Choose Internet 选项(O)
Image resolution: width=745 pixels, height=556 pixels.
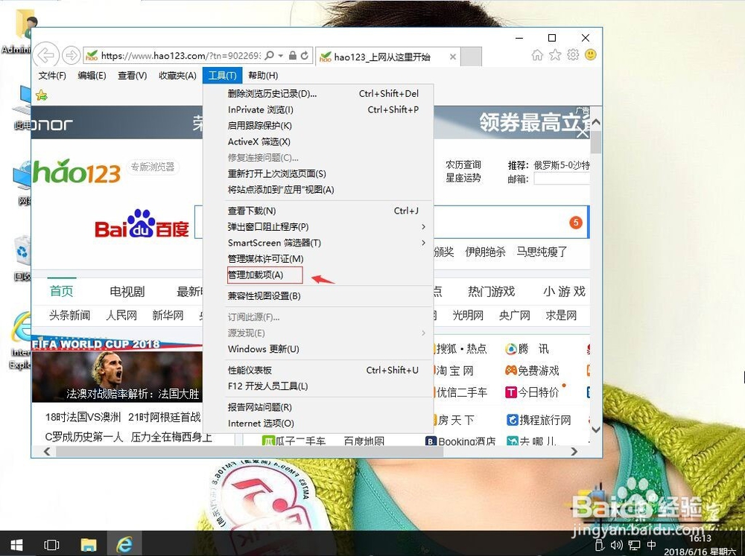coord(318,423)
